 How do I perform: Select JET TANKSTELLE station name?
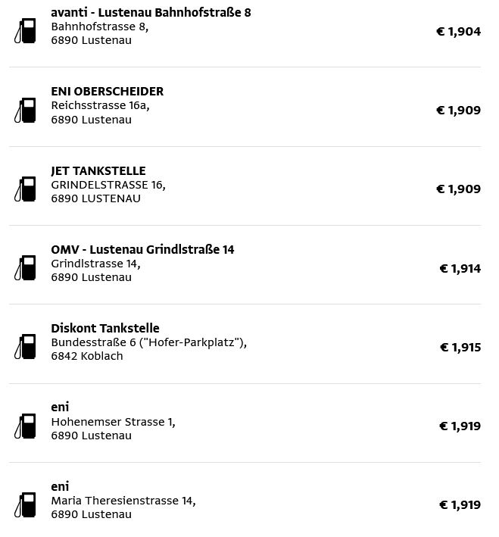click(98, 171)
